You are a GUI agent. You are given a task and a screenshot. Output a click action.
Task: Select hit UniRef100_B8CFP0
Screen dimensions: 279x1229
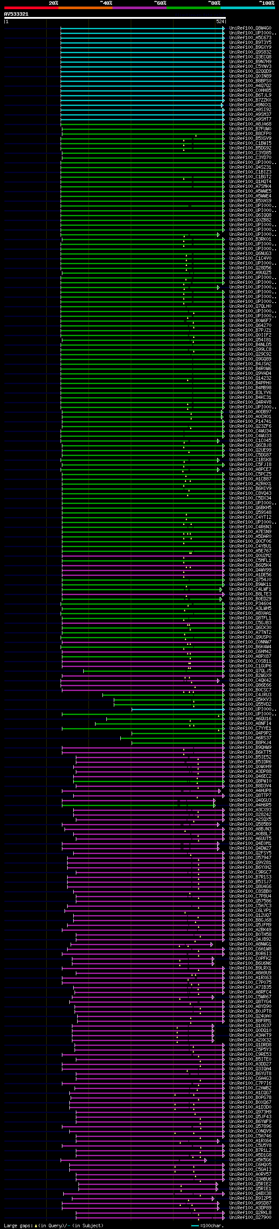[x=250, y=133]
